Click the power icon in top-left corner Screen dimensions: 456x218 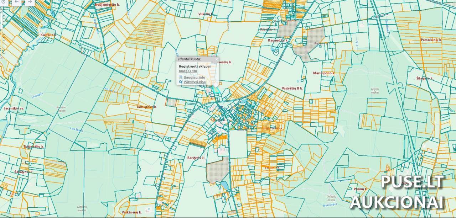tap(3, 2)
